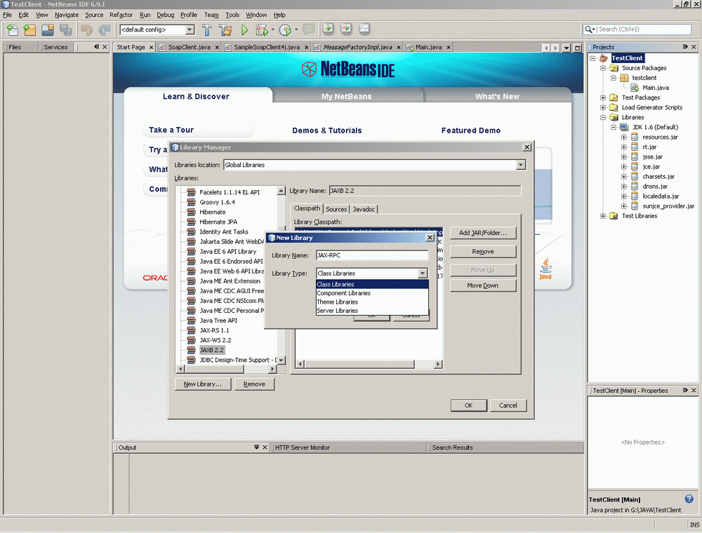
Task: Click the JAXB 2.2 library icon
Action: 191,350
